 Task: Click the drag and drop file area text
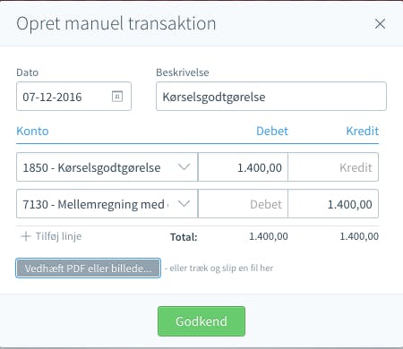coord(219,268)
